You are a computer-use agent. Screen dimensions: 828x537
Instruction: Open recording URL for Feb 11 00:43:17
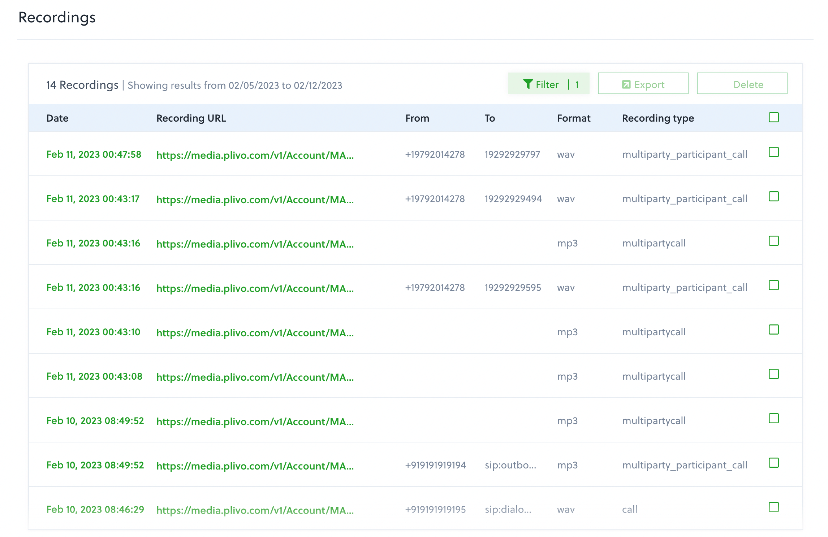[255, 200]
